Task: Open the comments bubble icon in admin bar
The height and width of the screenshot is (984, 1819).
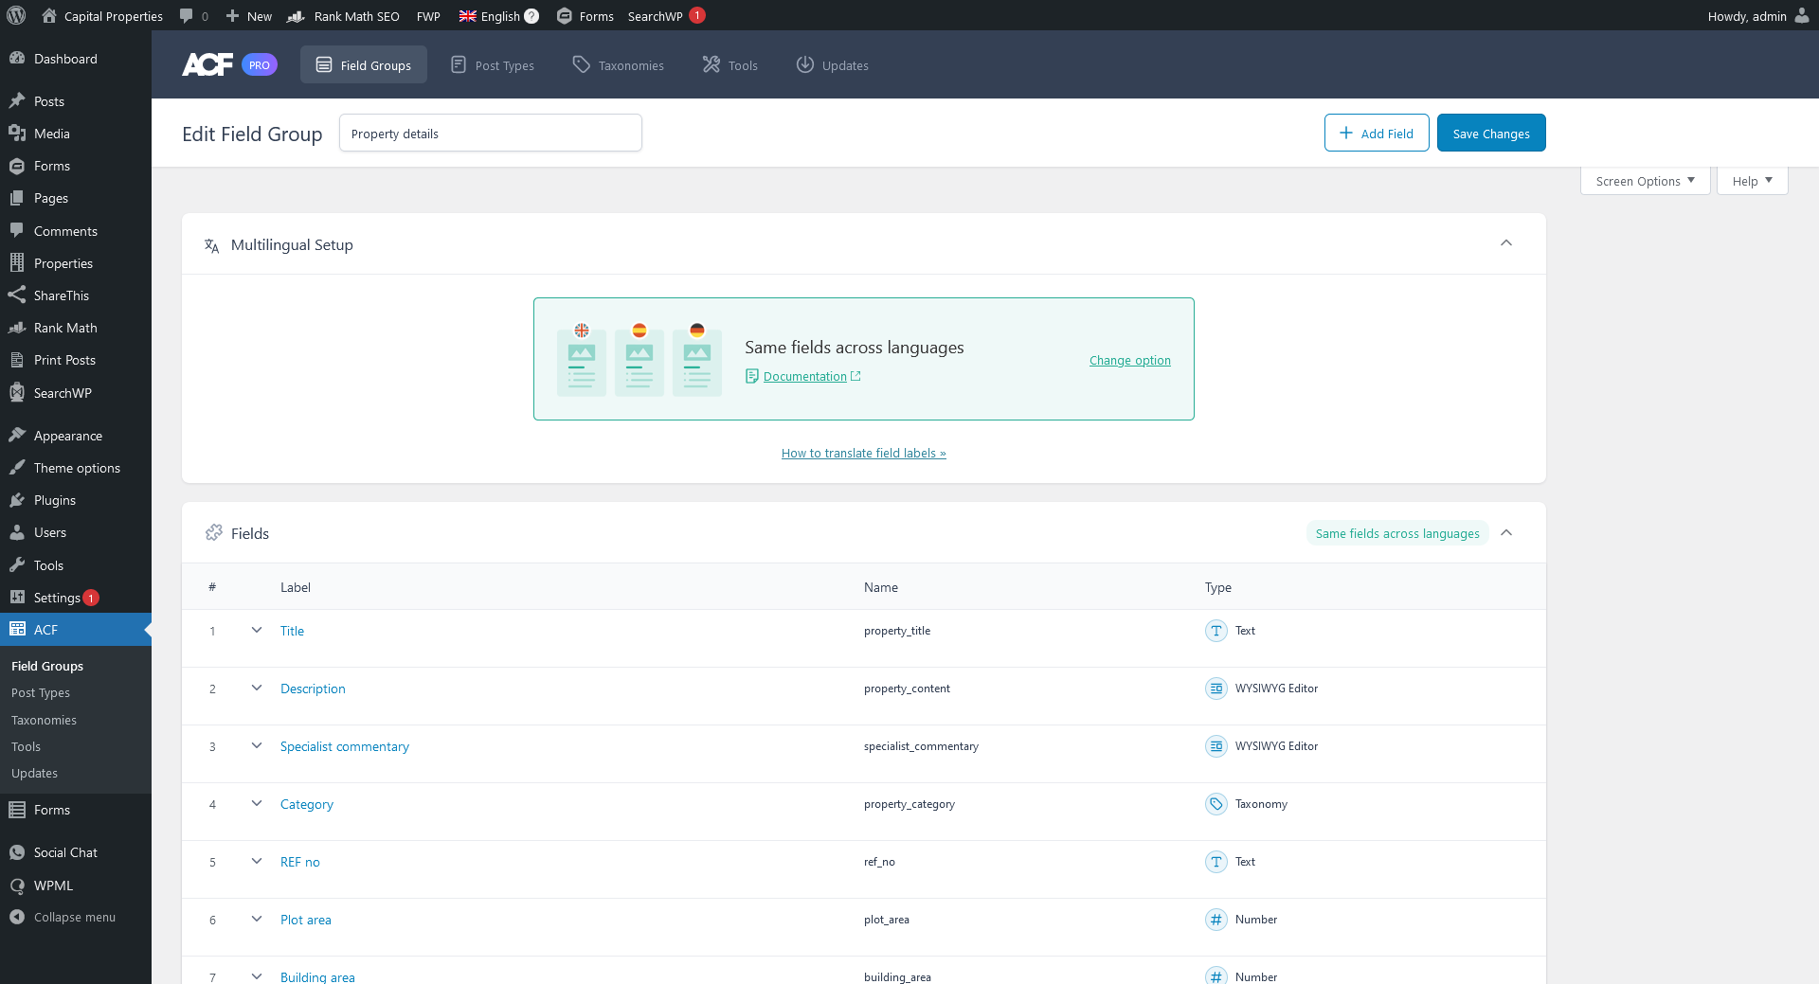Action: point(187,16)
